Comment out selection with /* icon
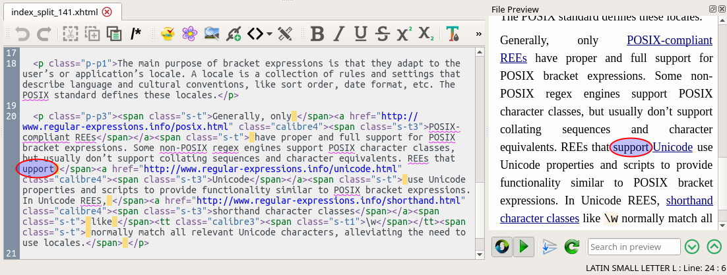727x275 pixels. click(x=135, y=34)
